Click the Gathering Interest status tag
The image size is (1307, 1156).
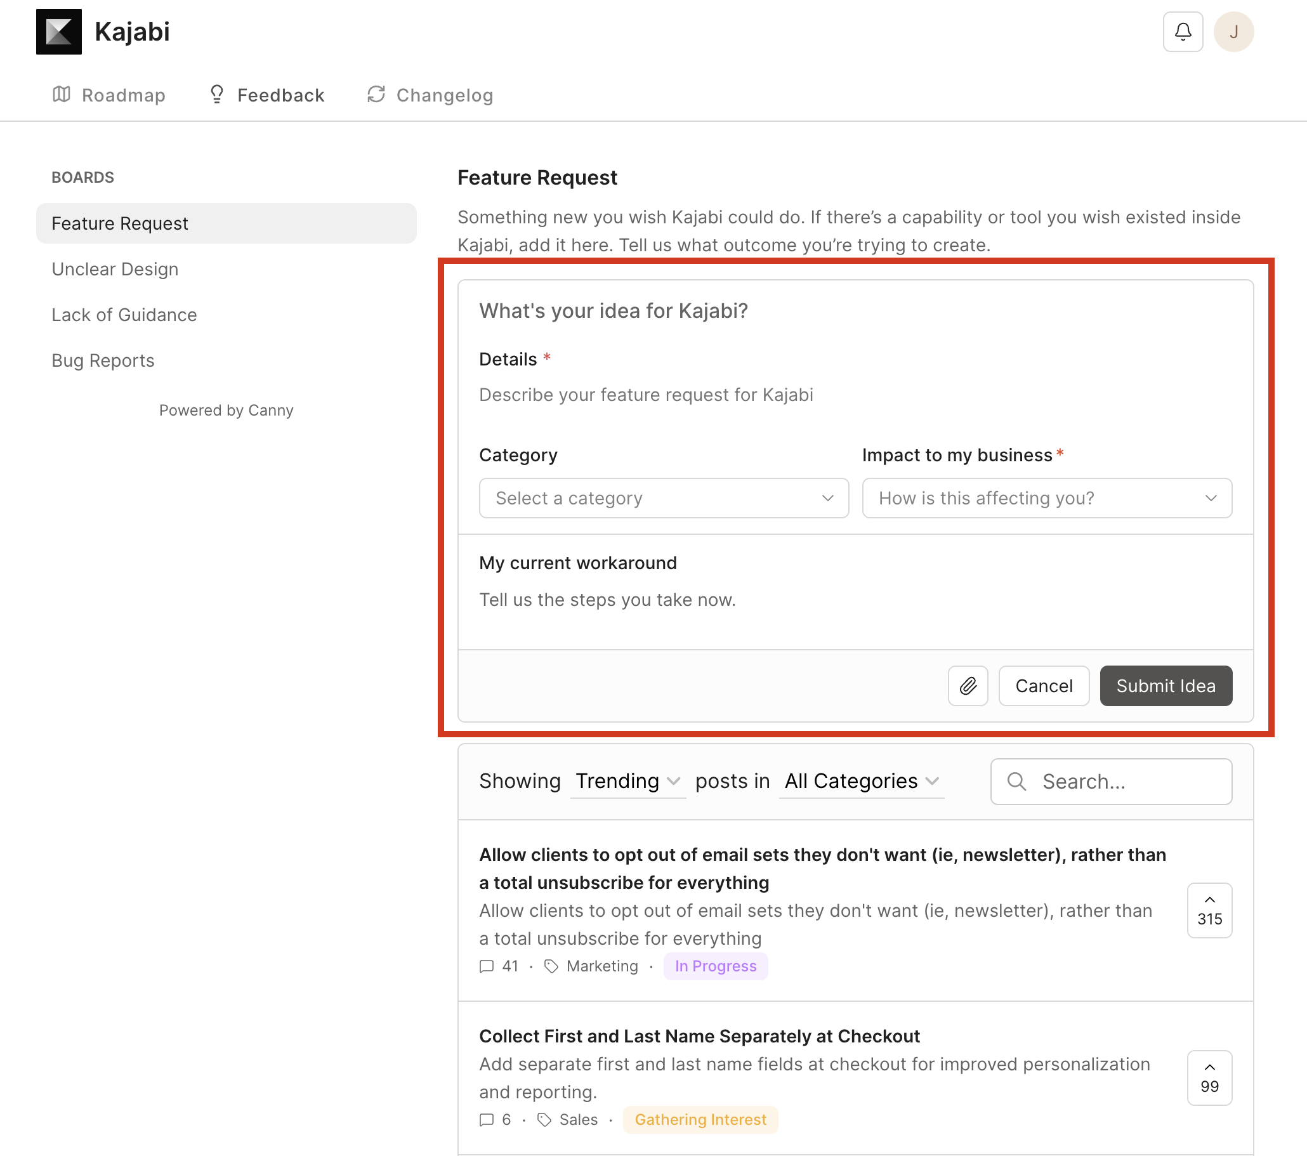[700, 1120]
